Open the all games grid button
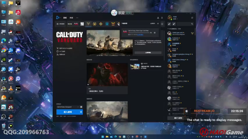The height and width of the screenshot is (139, 248). coord(60,24)
